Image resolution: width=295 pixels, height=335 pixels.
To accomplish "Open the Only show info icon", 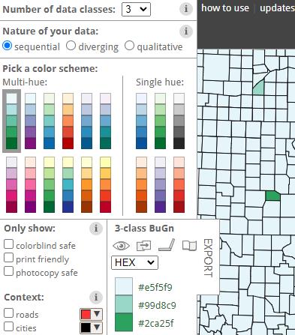I will [95, 229].
